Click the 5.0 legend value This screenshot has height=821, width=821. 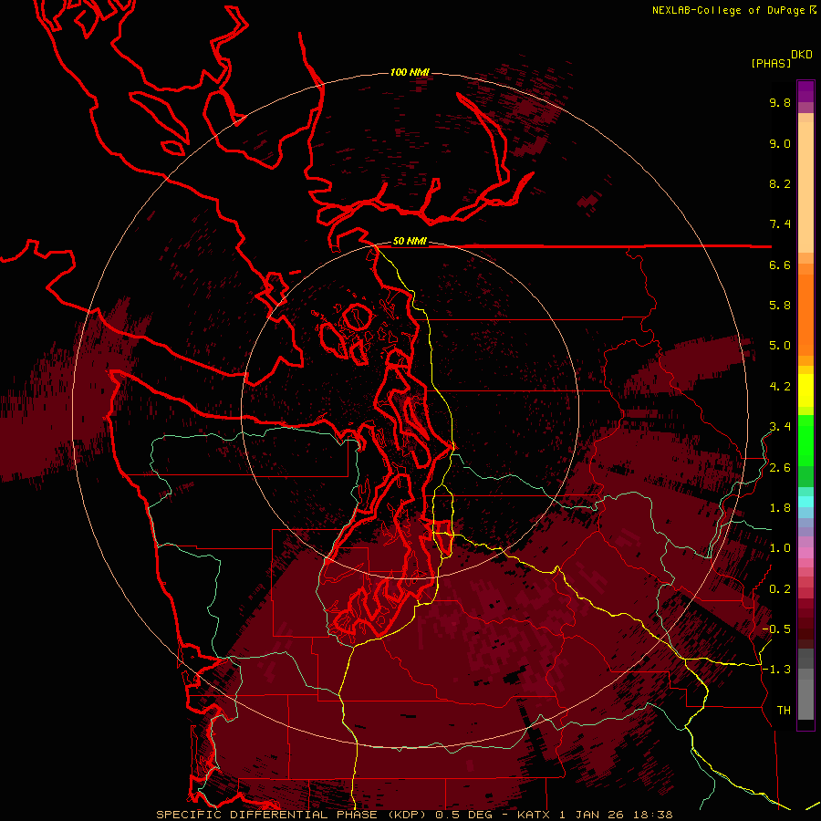tap(780, 346)
